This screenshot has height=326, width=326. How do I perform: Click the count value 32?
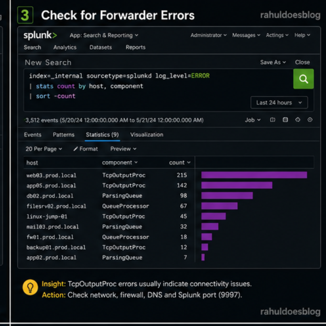(x=184, y=227)
